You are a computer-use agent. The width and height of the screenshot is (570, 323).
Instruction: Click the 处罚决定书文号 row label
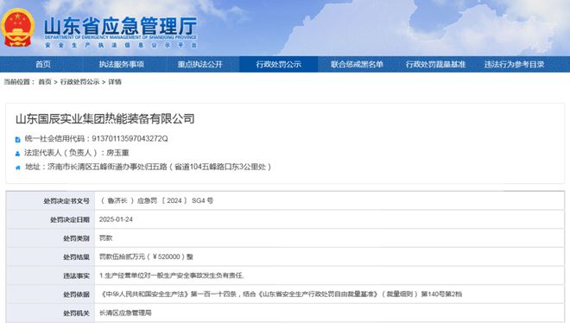[x=66, y=201]
